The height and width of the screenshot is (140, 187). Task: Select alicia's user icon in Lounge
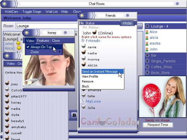(147, 38)
